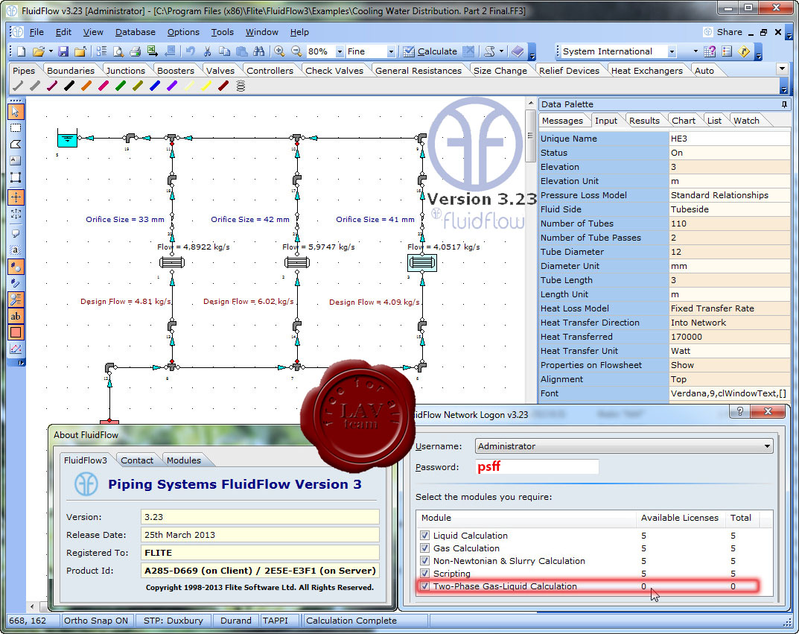Screen dimensions: 799x634
Task: Toggle the properties list display button
Action: coord(16,299)
